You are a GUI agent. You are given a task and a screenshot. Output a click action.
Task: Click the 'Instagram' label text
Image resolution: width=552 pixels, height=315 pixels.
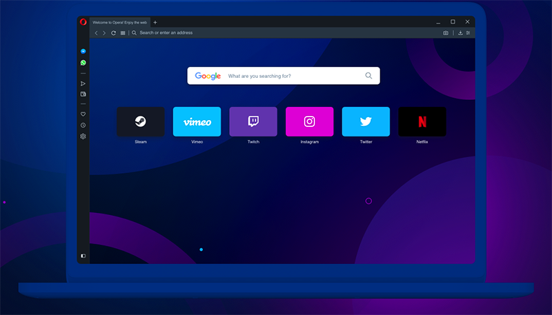click(309, 142)
